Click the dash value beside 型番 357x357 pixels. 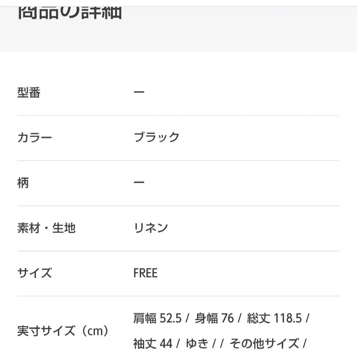pos(139,92)
